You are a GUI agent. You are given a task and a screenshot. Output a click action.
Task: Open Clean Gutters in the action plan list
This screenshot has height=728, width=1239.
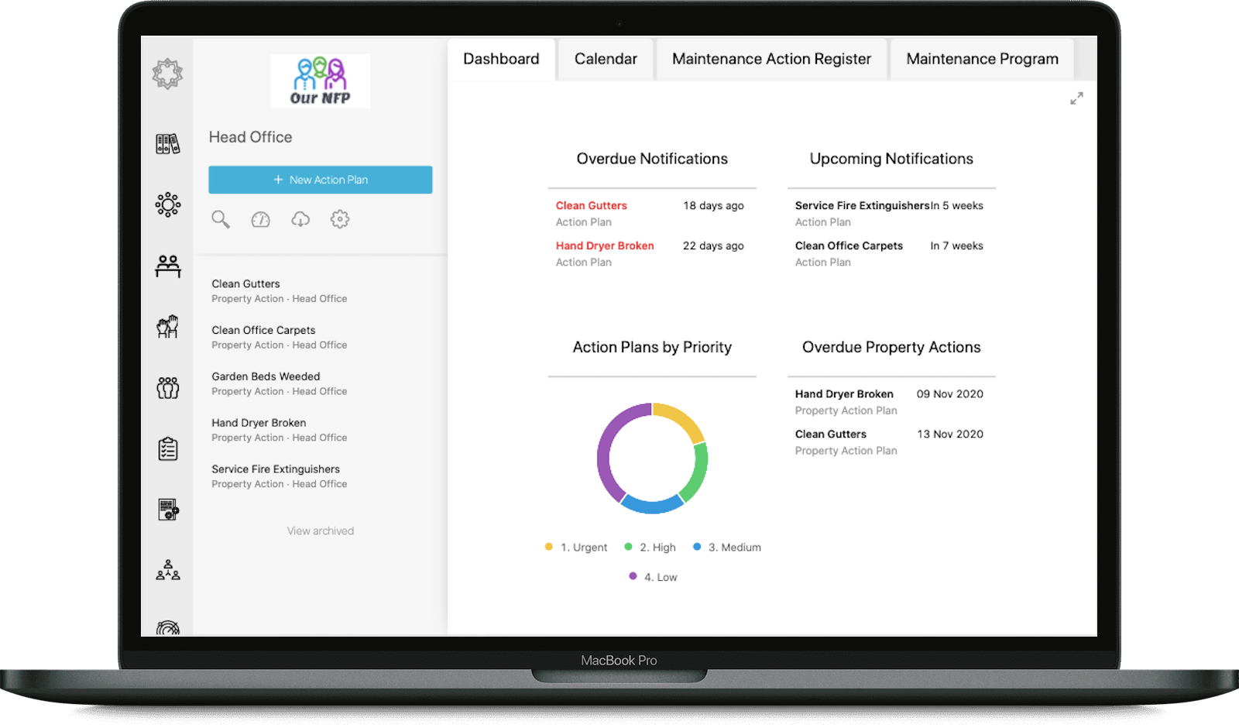pyautogui.click(x=280, y=291)
